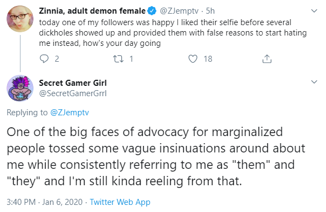Open the Zinnia, adult demon female name

pyautogui.click(x=92, y=11)
